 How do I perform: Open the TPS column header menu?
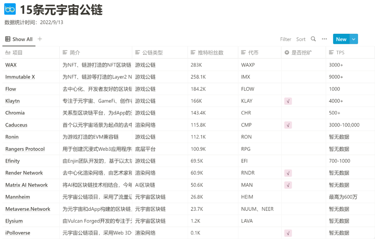(x=340, y=53)
